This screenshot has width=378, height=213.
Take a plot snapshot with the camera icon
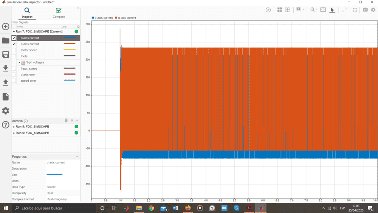pos(365,10)
